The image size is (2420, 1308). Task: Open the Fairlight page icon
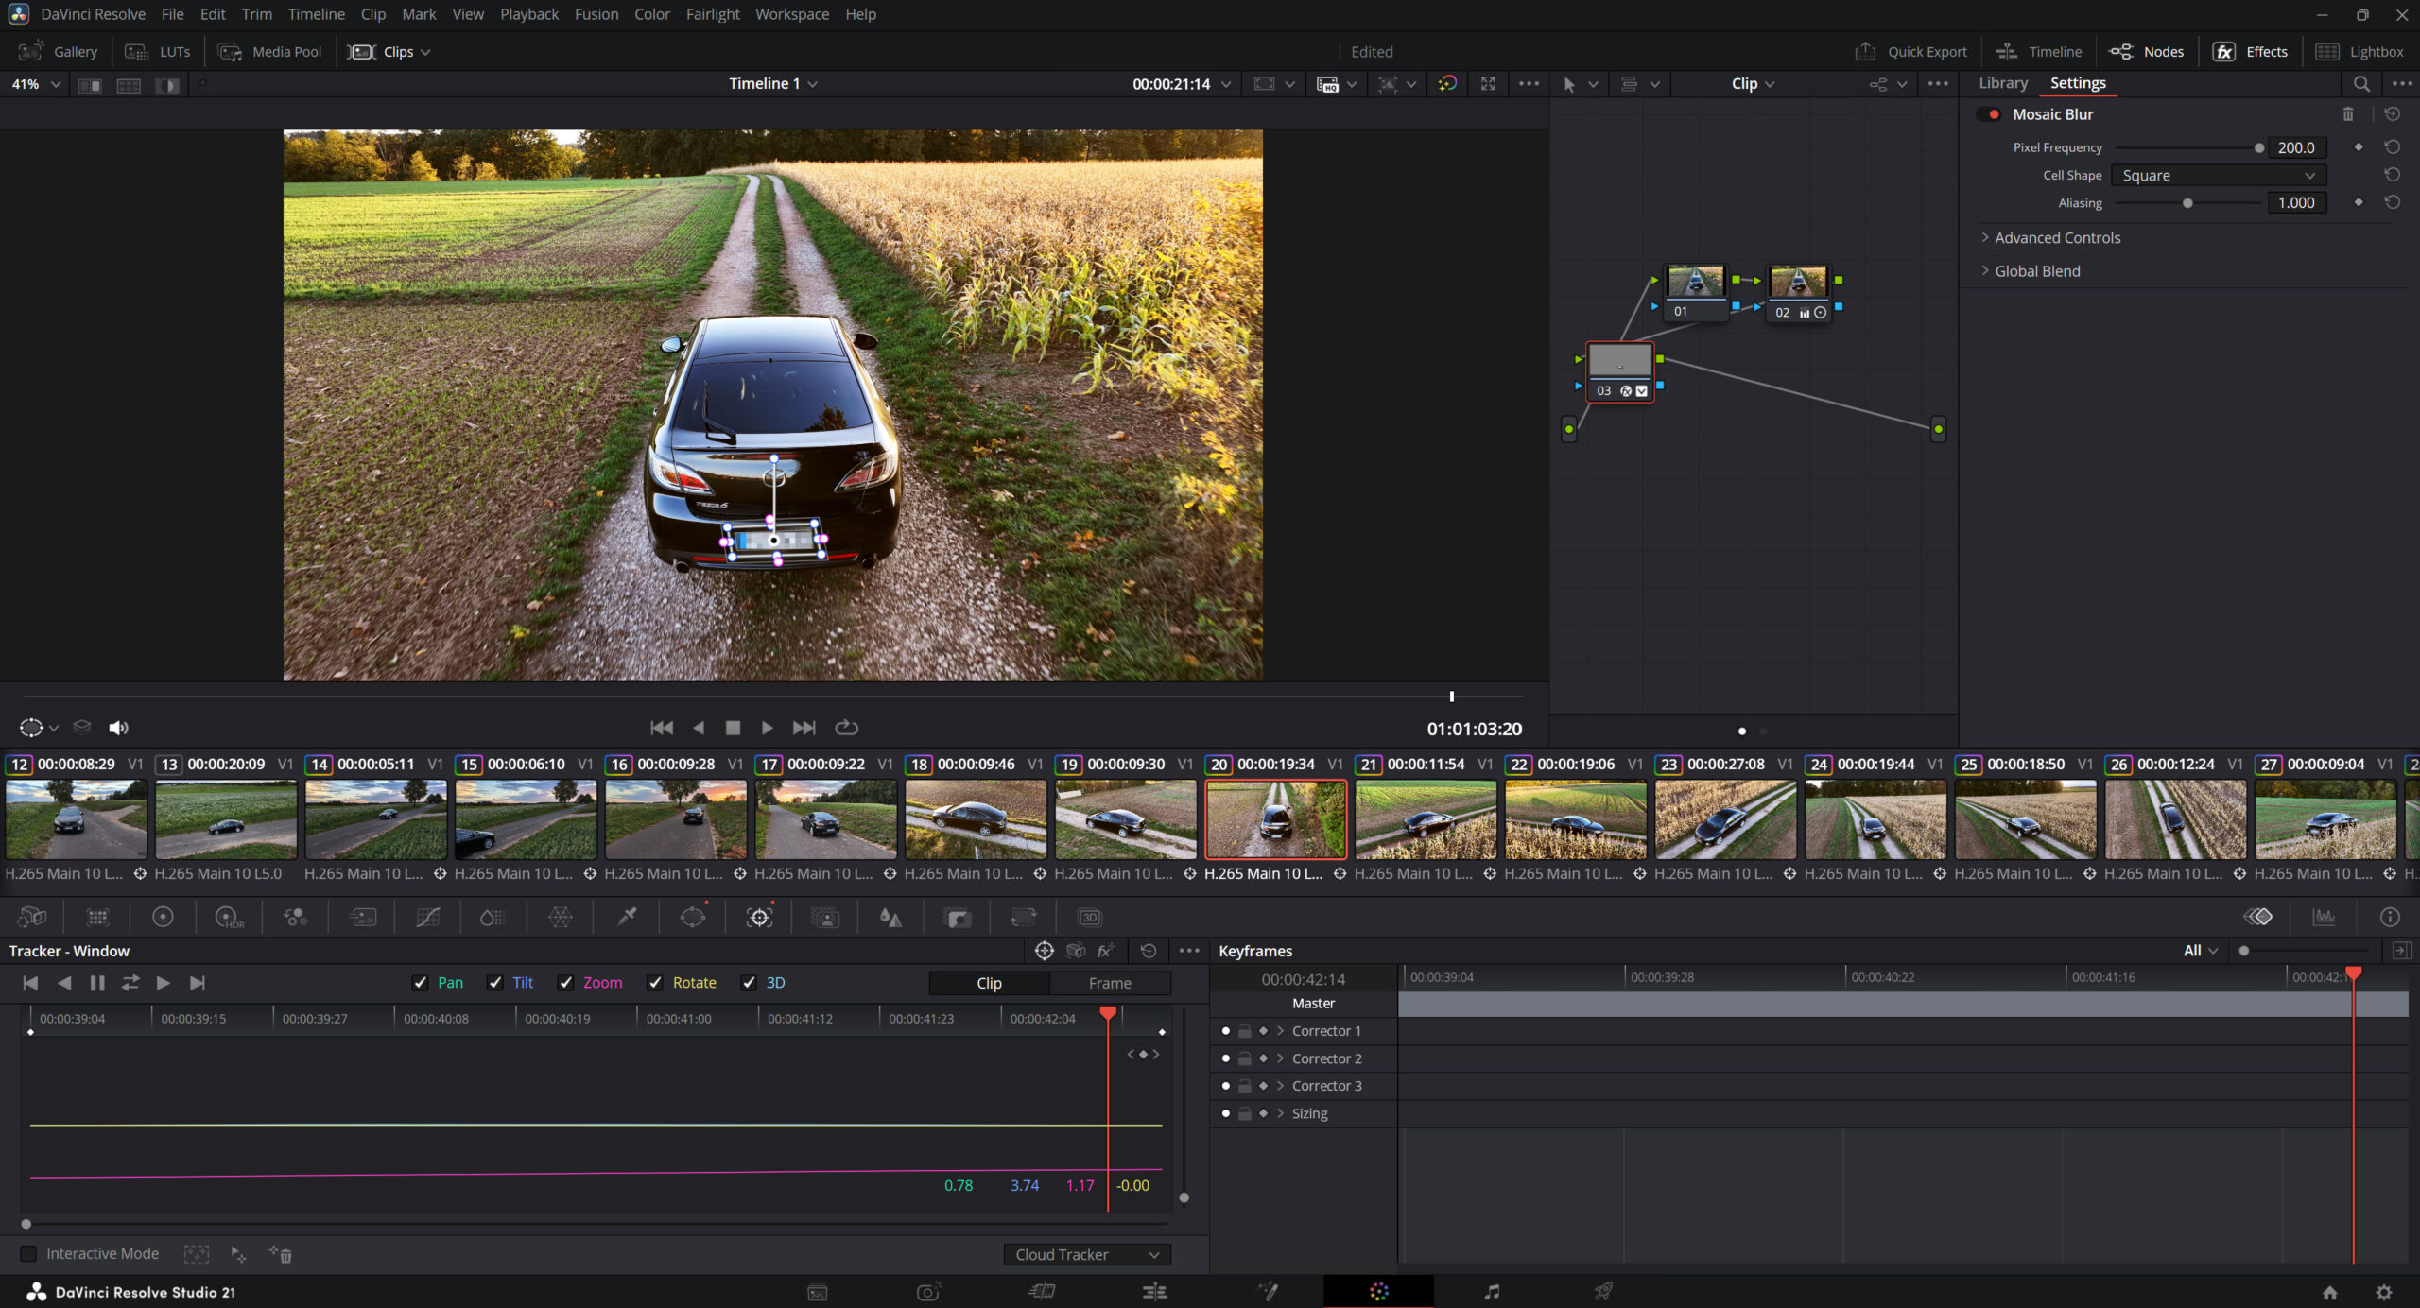[x=1492, y=1292]
